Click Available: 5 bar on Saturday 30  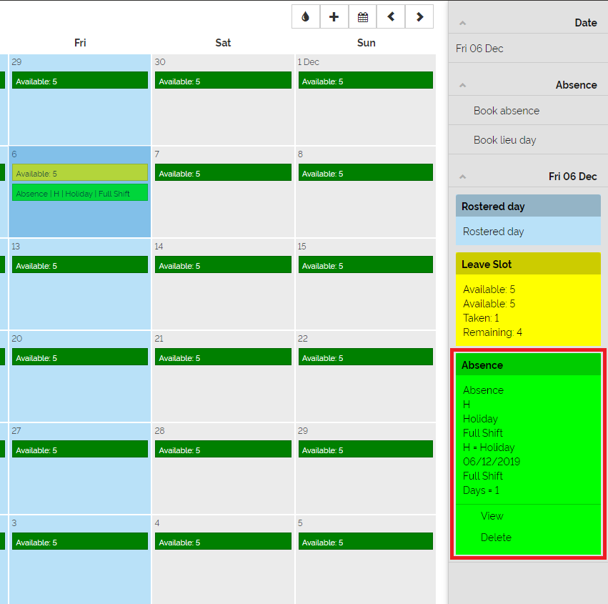point(223,80)
